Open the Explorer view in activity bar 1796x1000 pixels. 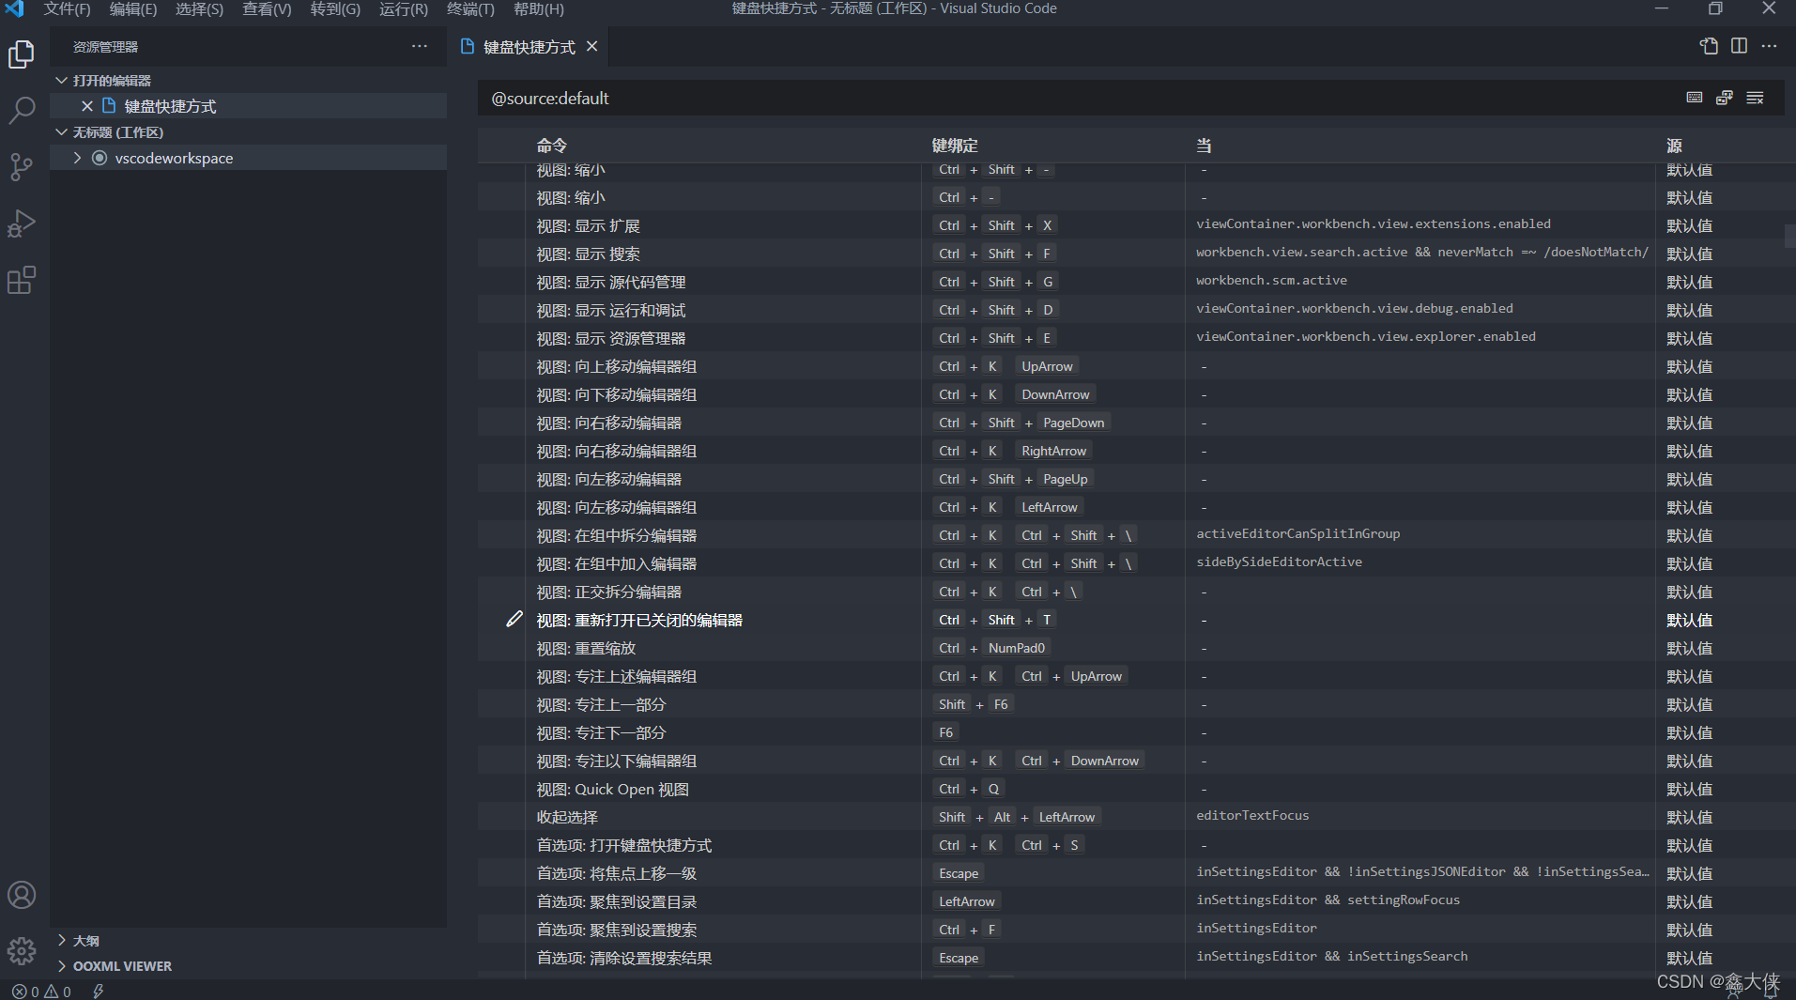pos(22,54)
